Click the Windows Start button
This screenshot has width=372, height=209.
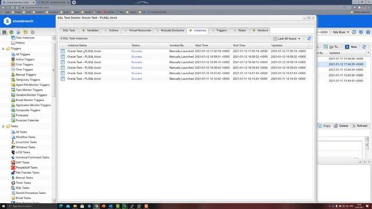(x=3, y=207)
